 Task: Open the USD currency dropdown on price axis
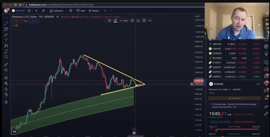pyautogui.click(x=198, y=16)
